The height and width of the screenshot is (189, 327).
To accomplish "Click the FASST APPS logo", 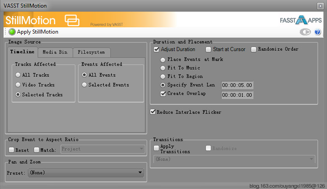I will (301, 20).
